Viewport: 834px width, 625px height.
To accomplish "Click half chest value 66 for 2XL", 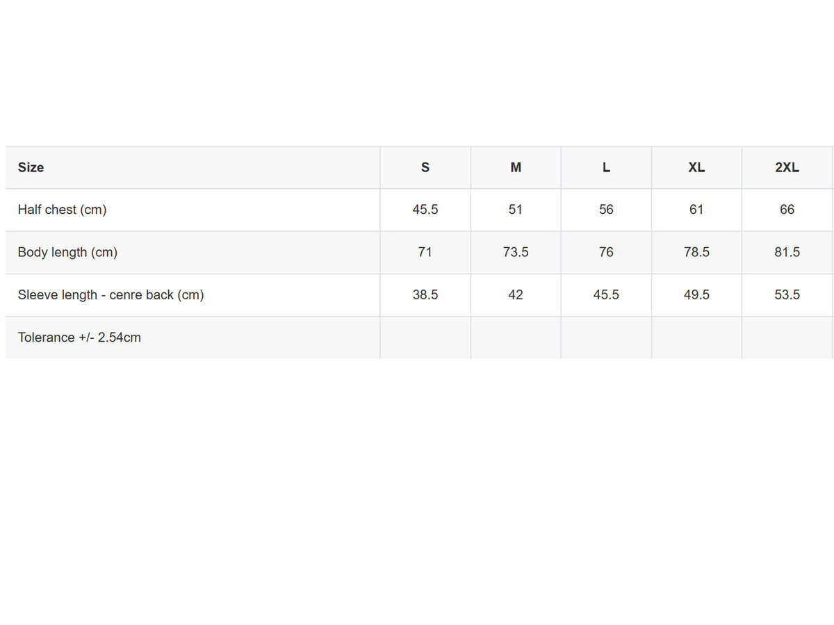I will click(787, 210).
